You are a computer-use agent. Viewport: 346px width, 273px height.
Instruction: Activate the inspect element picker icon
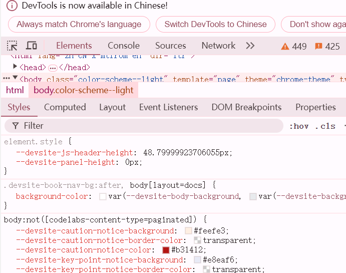click(12, 46)
